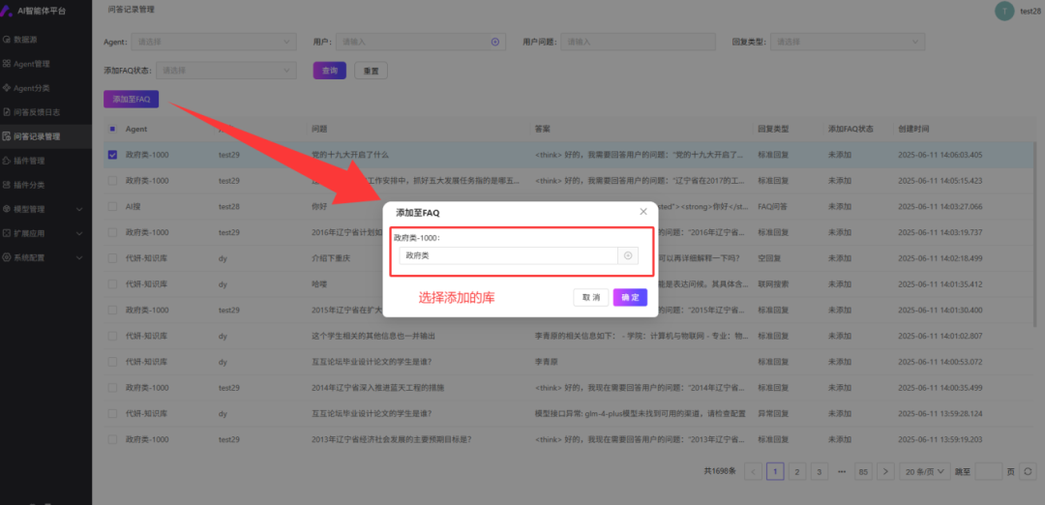The height and width of the screenshot is (505, 1045).
Task: Click the circular icon beside 政府类 field
Action: click(x=629, y=255)
